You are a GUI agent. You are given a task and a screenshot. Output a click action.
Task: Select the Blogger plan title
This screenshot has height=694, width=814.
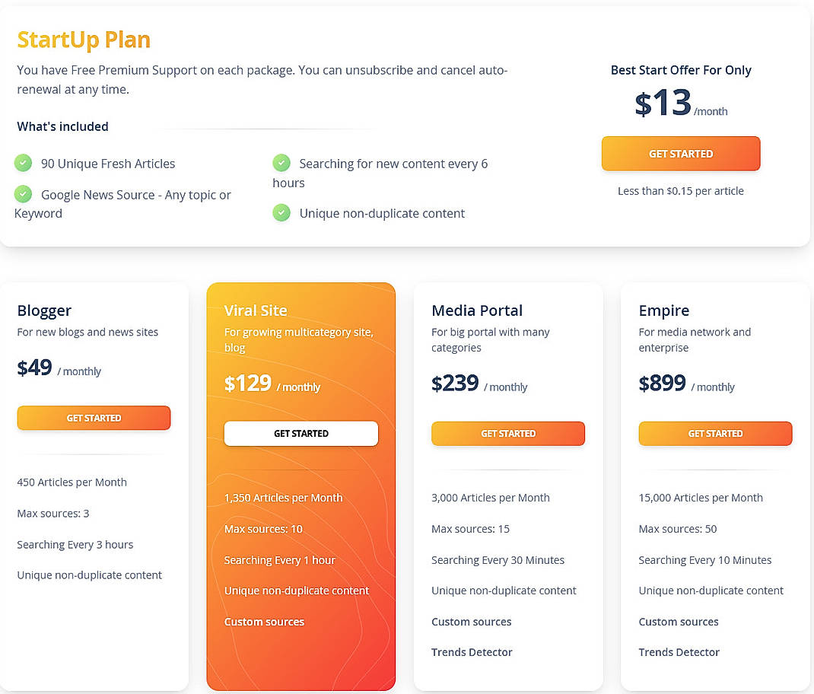point(44,310)
